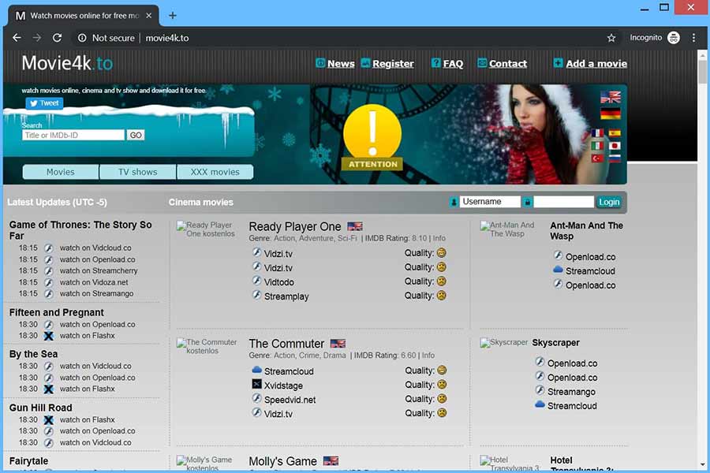
Task: Click the Flashx icon under Fifteen and Pregnant
Action: click(x=48, y=336)
